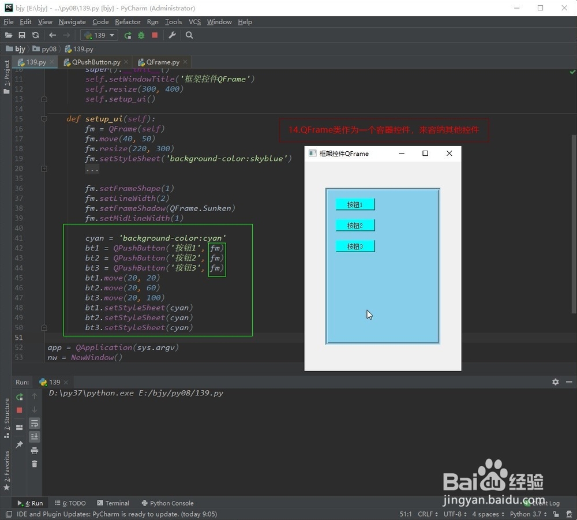Change file encoding UTF-8 in status bar
Image resolution: width=577 pixels, height=520 pixels.
455,514
